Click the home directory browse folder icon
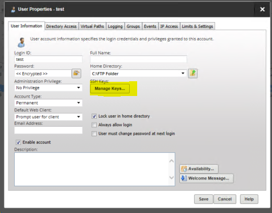The image size is (272, 213). (193, 73)
